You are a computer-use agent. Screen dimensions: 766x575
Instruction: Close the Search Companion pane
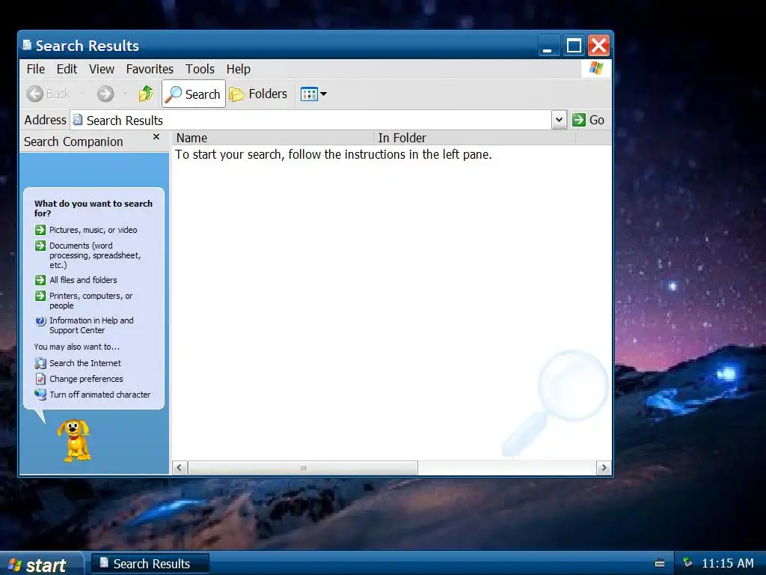[x=156, y=138]
